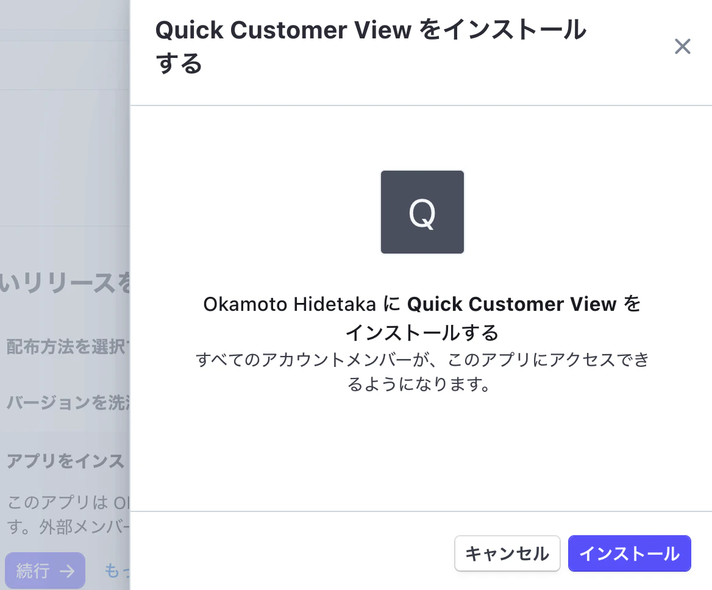Viewport: 712px width, 590px height.
Task: Click the Q app icon tile
Action: click(x=422, y=212)
